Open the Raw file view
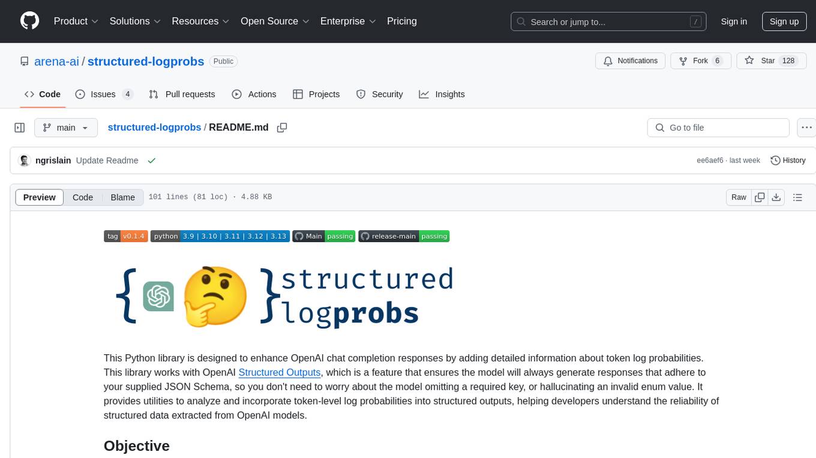This screenshot has height=458, width=816. 739,197
